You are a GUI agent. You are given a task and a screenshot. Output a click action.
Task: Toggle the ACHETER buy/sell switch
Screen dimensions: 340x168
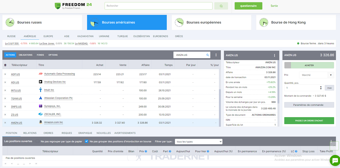point(309,65)
